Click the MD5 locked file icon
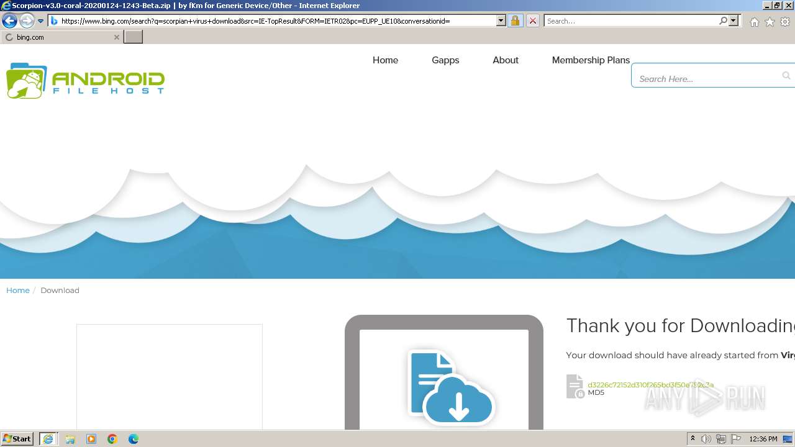795x447 pixels. pos(575,386)
